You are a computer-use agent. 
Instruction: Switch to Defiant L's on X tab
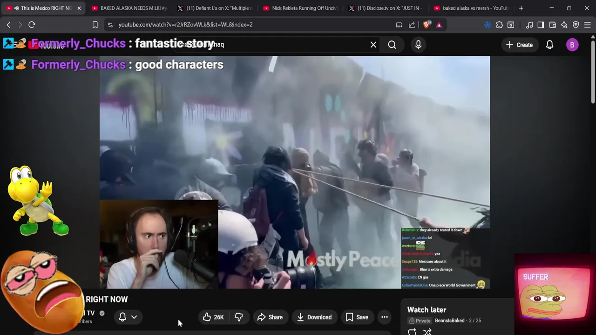click(214, 8)
